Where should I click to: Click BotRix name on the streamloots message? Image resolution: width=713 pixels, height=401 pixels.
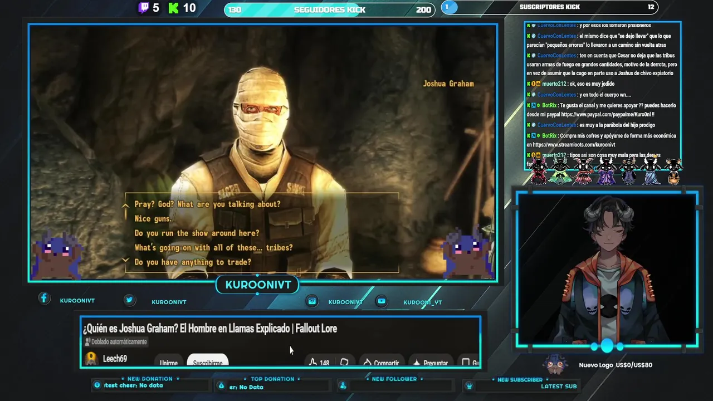pyautogui.click(x=549, y=136)
